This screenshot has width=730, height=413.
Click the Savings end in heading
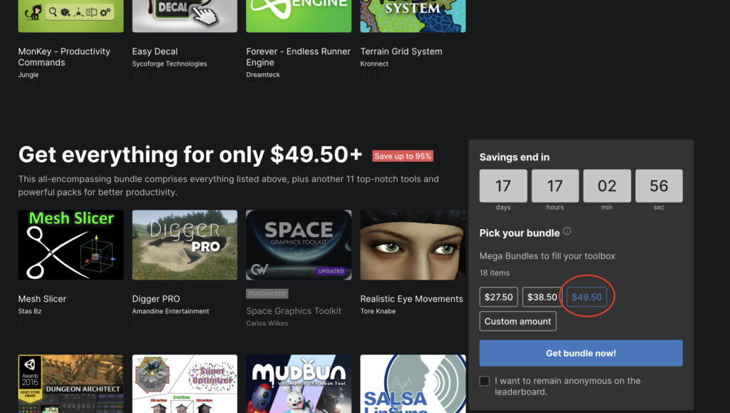pos(515,158)
